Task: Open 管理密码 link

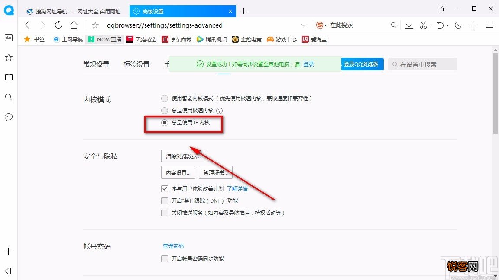Action: click(173, 245)
